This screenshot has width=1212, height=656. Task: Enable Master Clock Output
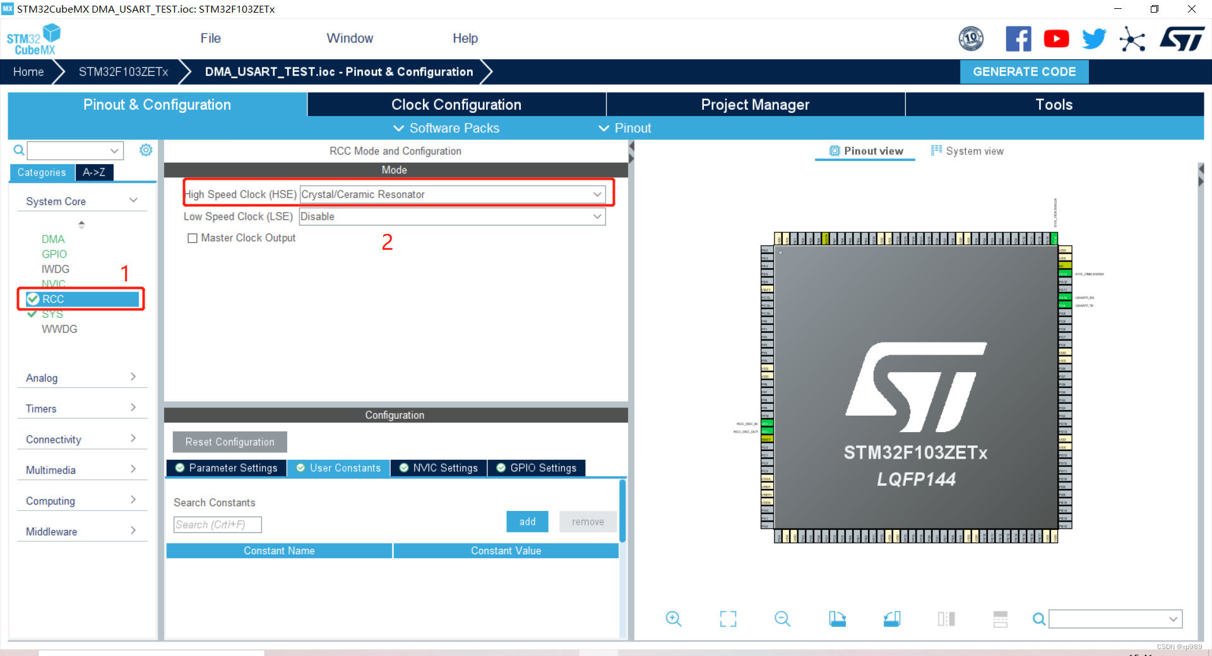pos(193,238)
